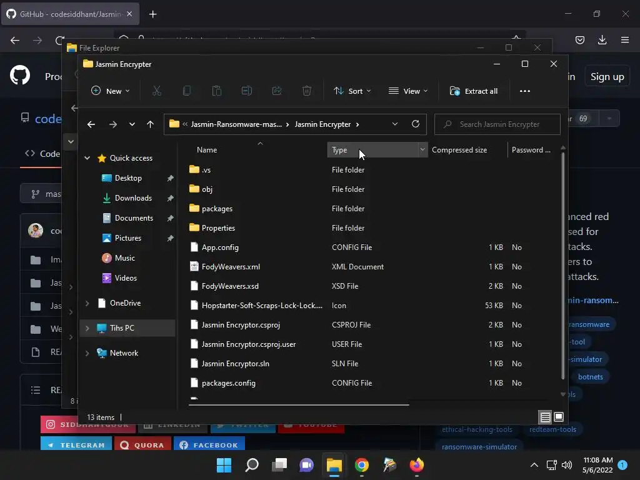This screenshot has height=480, width=640.
Task: Open a new Firefox tab
Action: click(x=152, y=14)
